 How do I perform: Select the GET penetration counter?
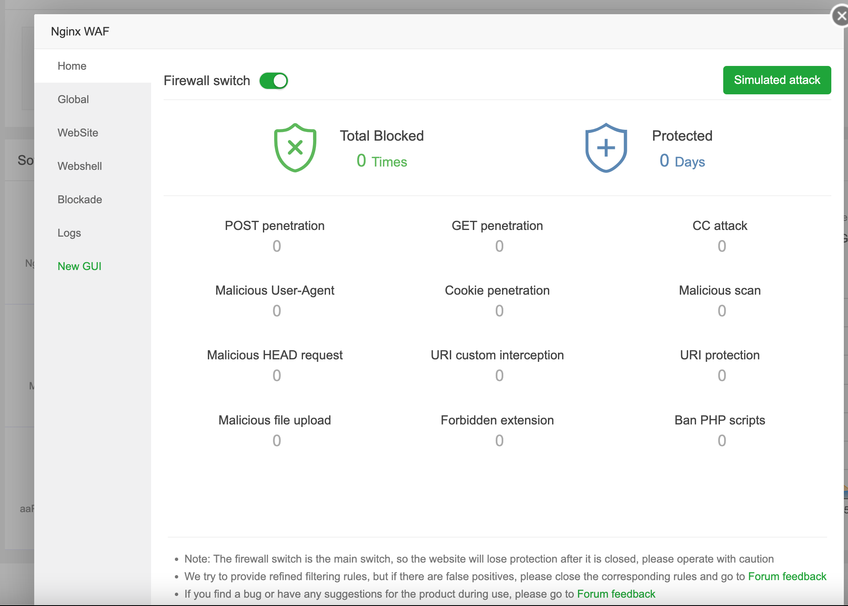click(x=499, y=246)
